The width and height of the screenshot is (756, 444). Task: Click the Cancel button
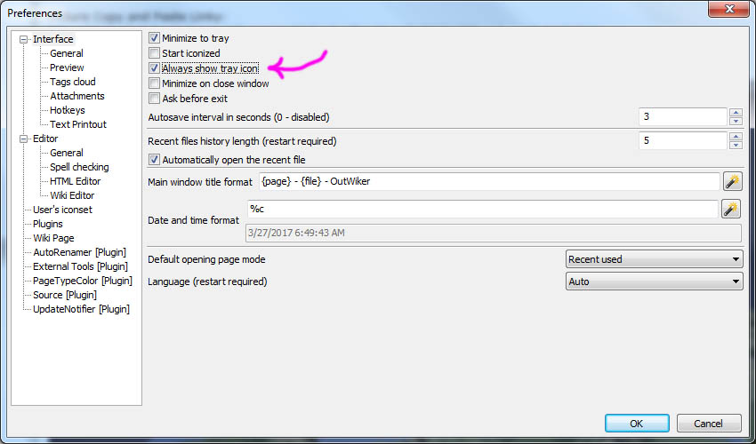(708, 424)
